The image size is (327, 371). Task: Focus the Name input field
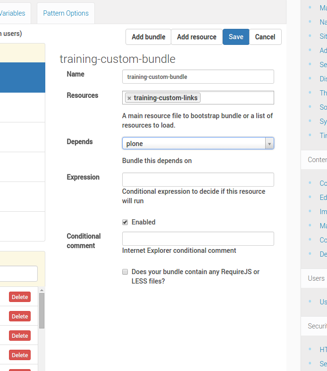point(198,77)
